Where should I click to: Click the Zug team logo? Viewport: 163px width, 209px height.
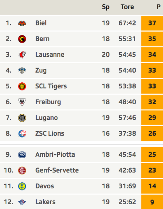[x=22, y=71]
